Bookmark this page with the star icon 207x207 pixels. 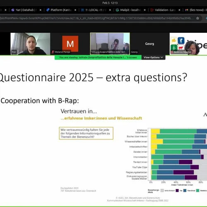197,18
